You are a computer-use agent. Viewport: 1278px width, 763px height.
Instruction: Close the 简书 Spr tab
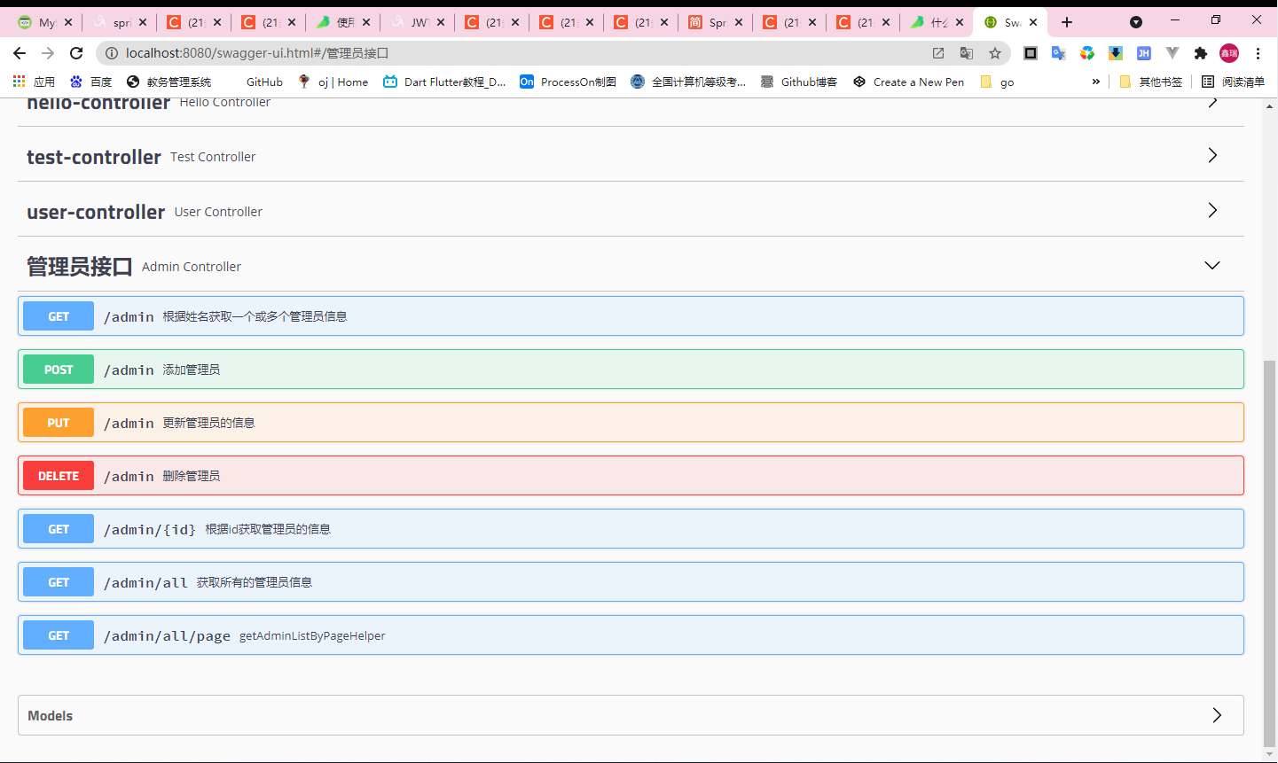pyautogui.click(x=739, y=22)
